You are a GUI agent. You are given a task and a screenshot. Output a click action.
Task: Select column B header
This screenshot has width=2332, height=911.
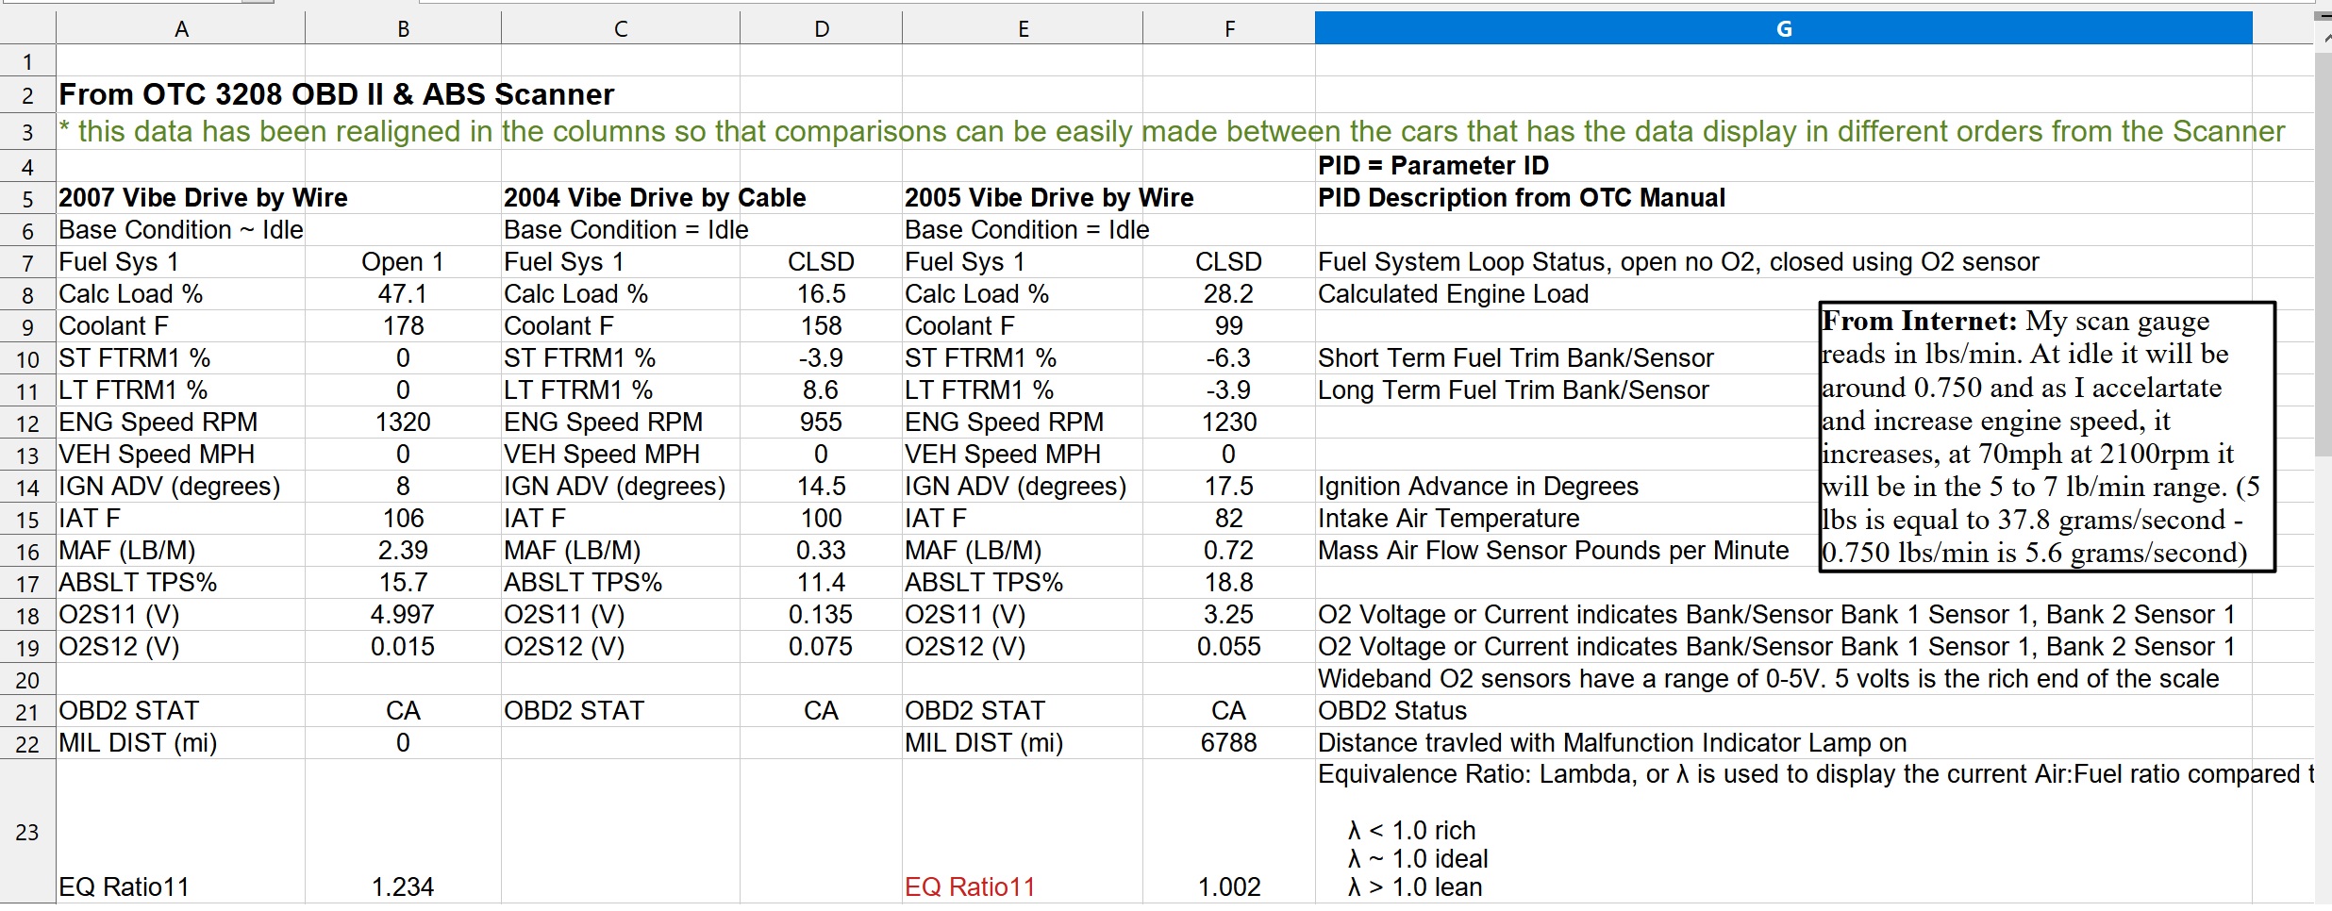[x=403, y=29]
